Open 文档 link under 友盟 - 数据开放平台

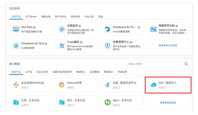(116, 88)
